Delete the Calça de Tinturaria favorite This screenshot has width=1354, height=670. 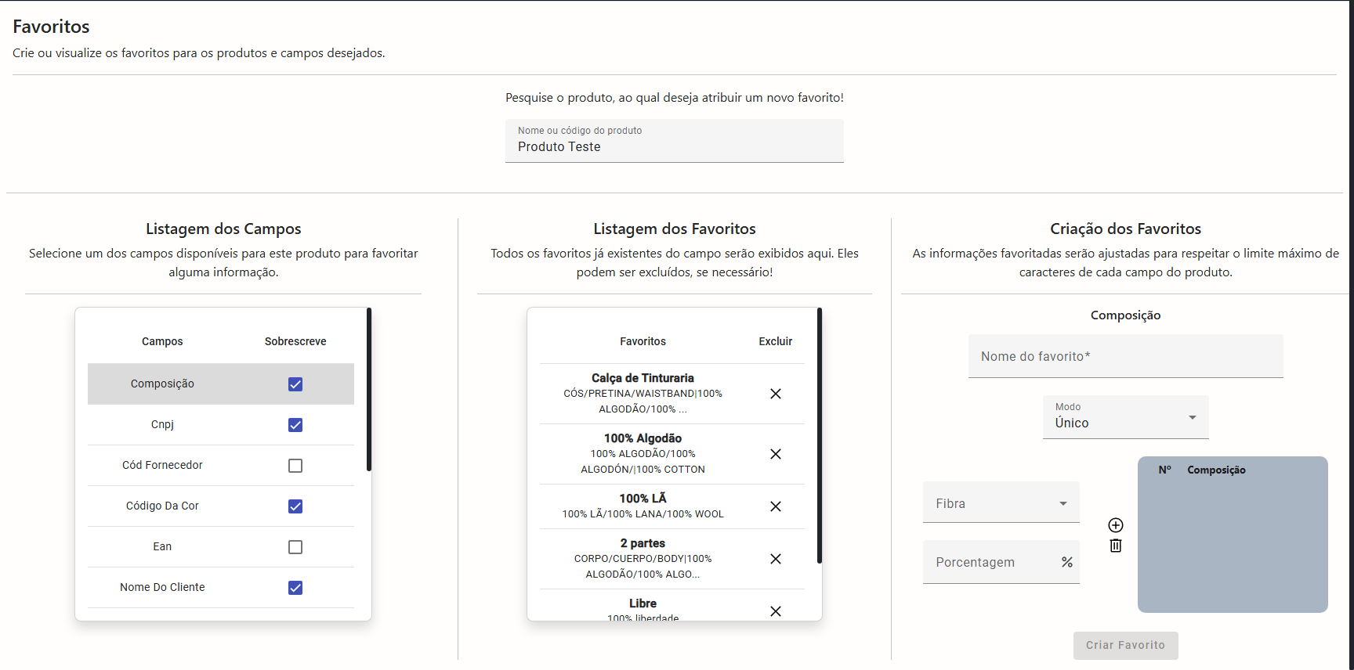pyautogui.click(x=775, y=394)
